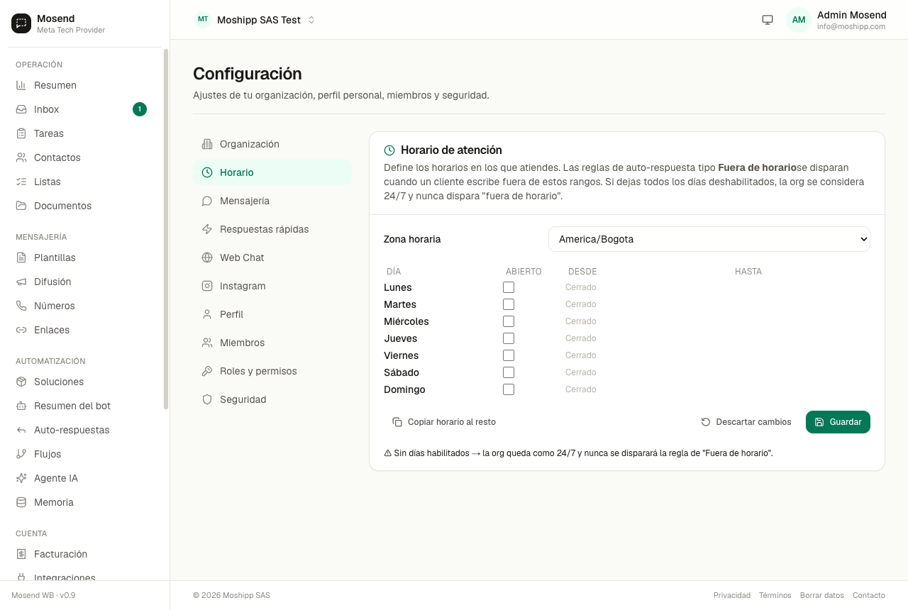Click the sidebar vertical scrollbar
Viewport: 908px width, 610px height.
pyautogui.click(x=166, y=229)
